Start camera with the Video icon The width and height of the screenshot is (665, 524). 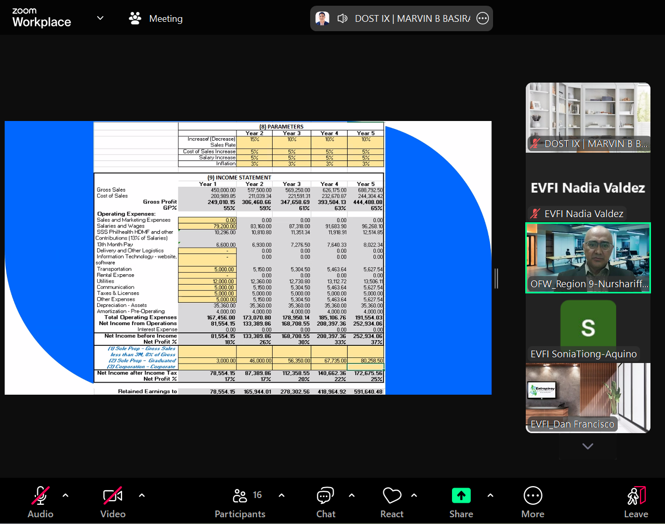(x=113, y=496)
